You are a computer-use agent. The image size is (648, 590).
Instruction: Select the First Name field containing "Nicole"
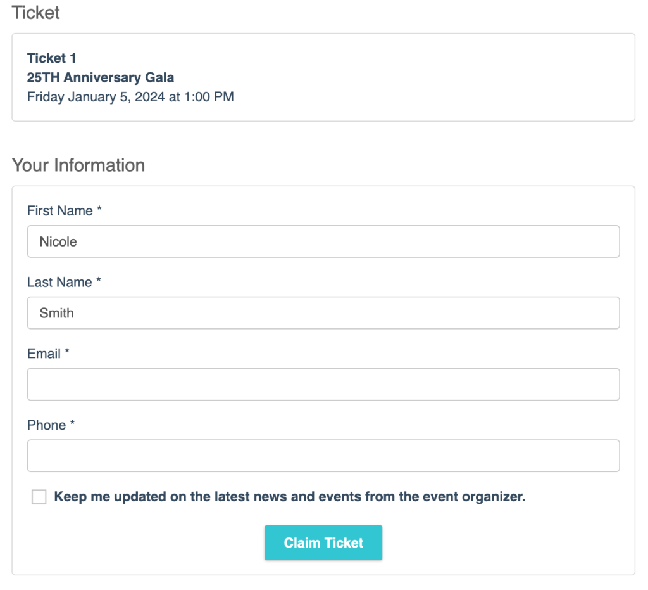click(323, 241)
